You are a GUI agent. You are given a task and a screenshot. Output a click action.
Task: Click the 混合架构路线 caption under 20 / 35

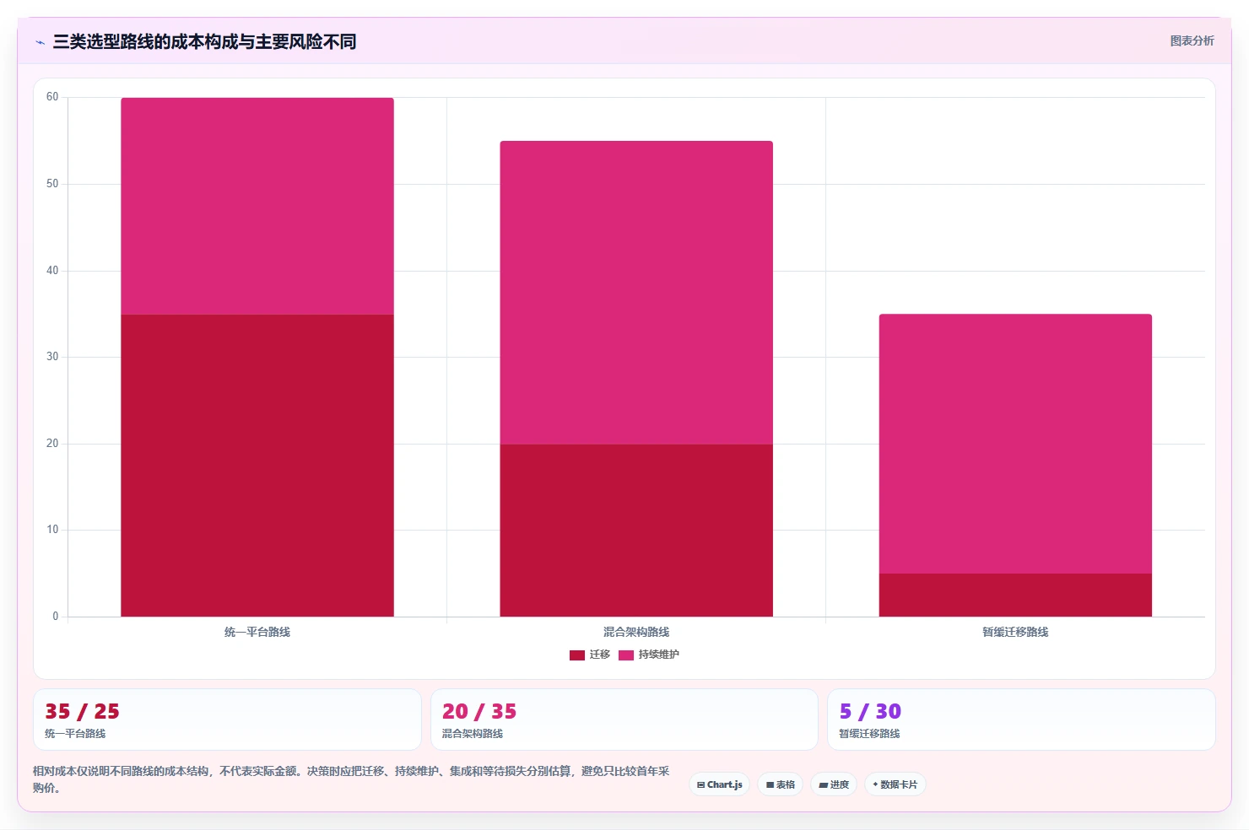tap(473, 734)
